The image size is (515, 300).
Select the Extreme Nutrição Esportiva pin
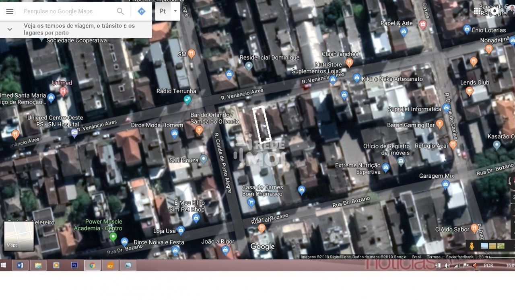[386, 168]
